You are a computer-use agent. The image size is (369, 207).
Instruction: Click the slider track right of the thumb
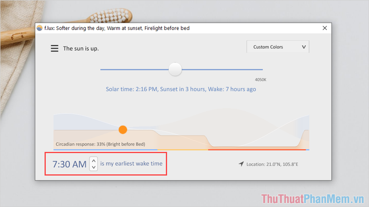point(222,70)
